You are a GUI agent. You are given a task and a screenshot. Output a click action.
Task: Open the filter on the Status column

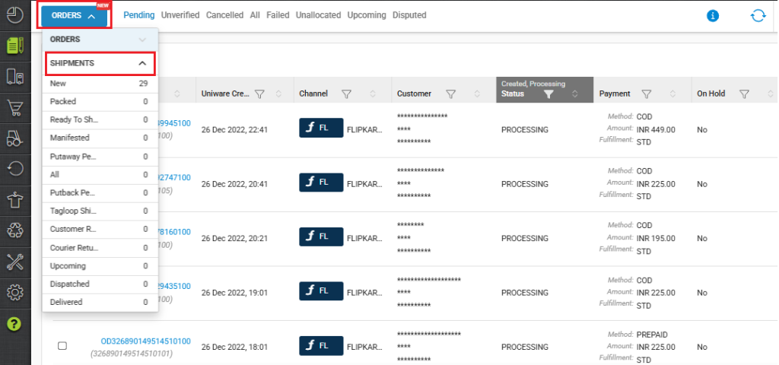click(548, 95)
